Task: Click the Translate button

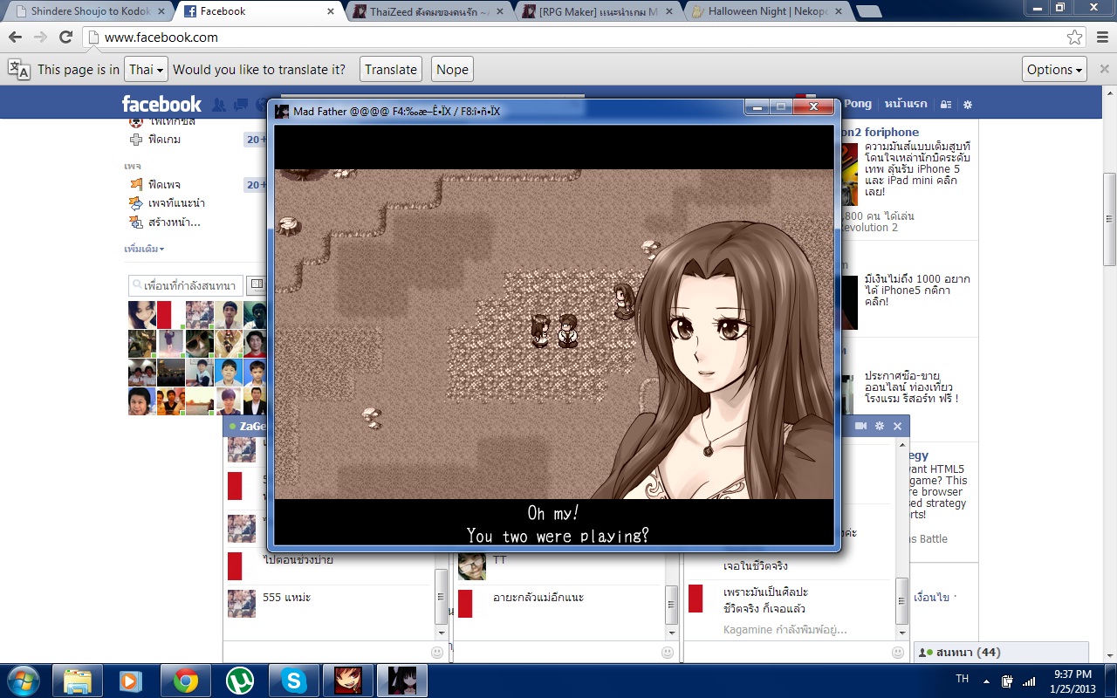Action: 391,70
